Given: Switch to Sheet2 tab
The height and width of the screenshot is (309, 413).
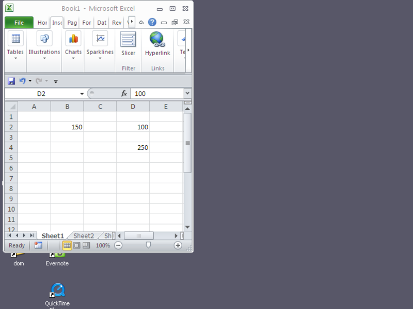Looking at the screenshot, I should pyautogui.click(x=84, y=236).
